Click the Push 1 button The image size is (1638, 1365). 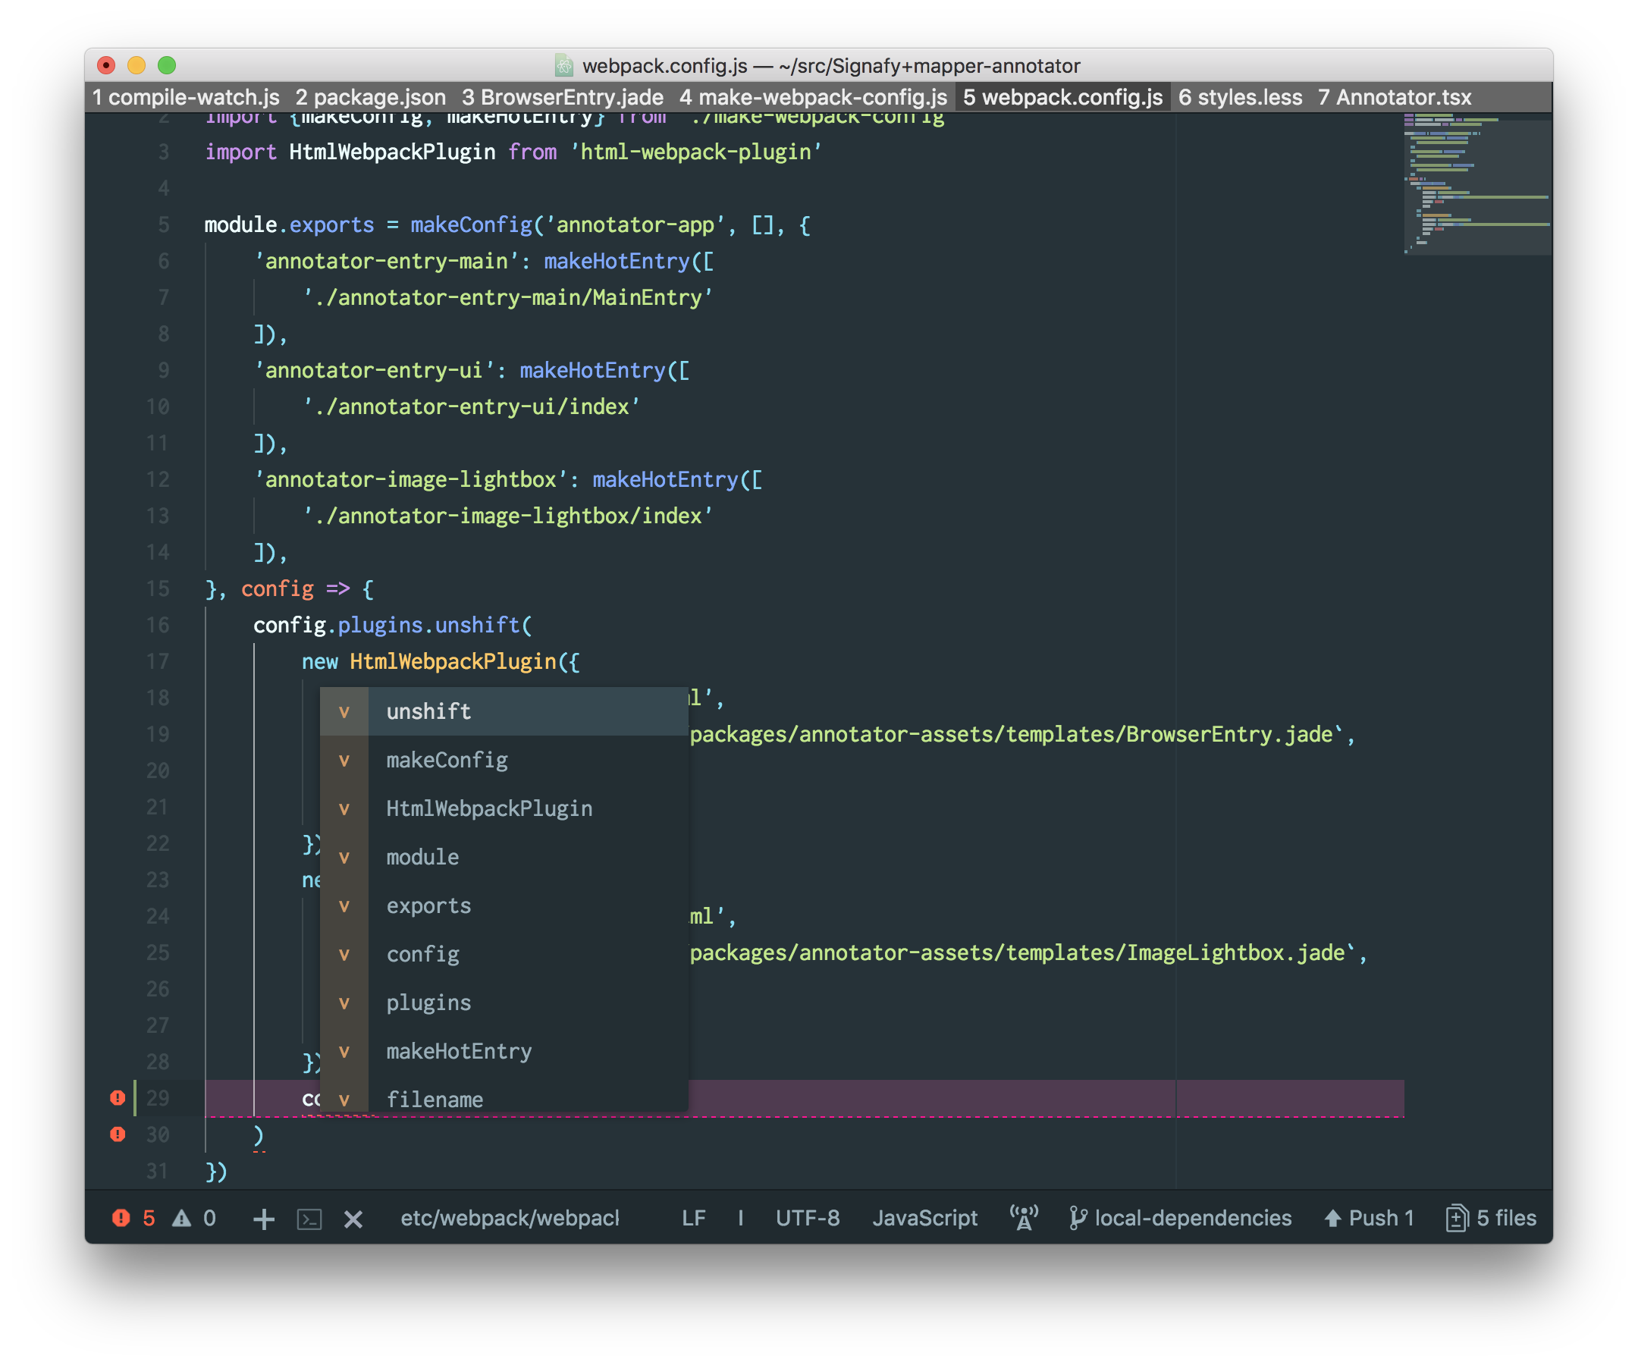(1370, 1218)
